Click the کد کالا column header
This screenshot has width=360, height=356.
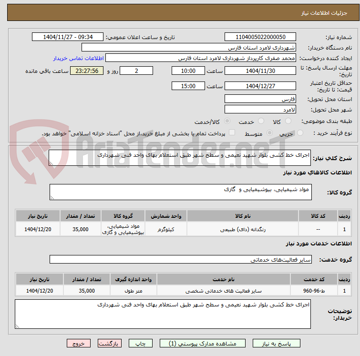tap(318, 216)
